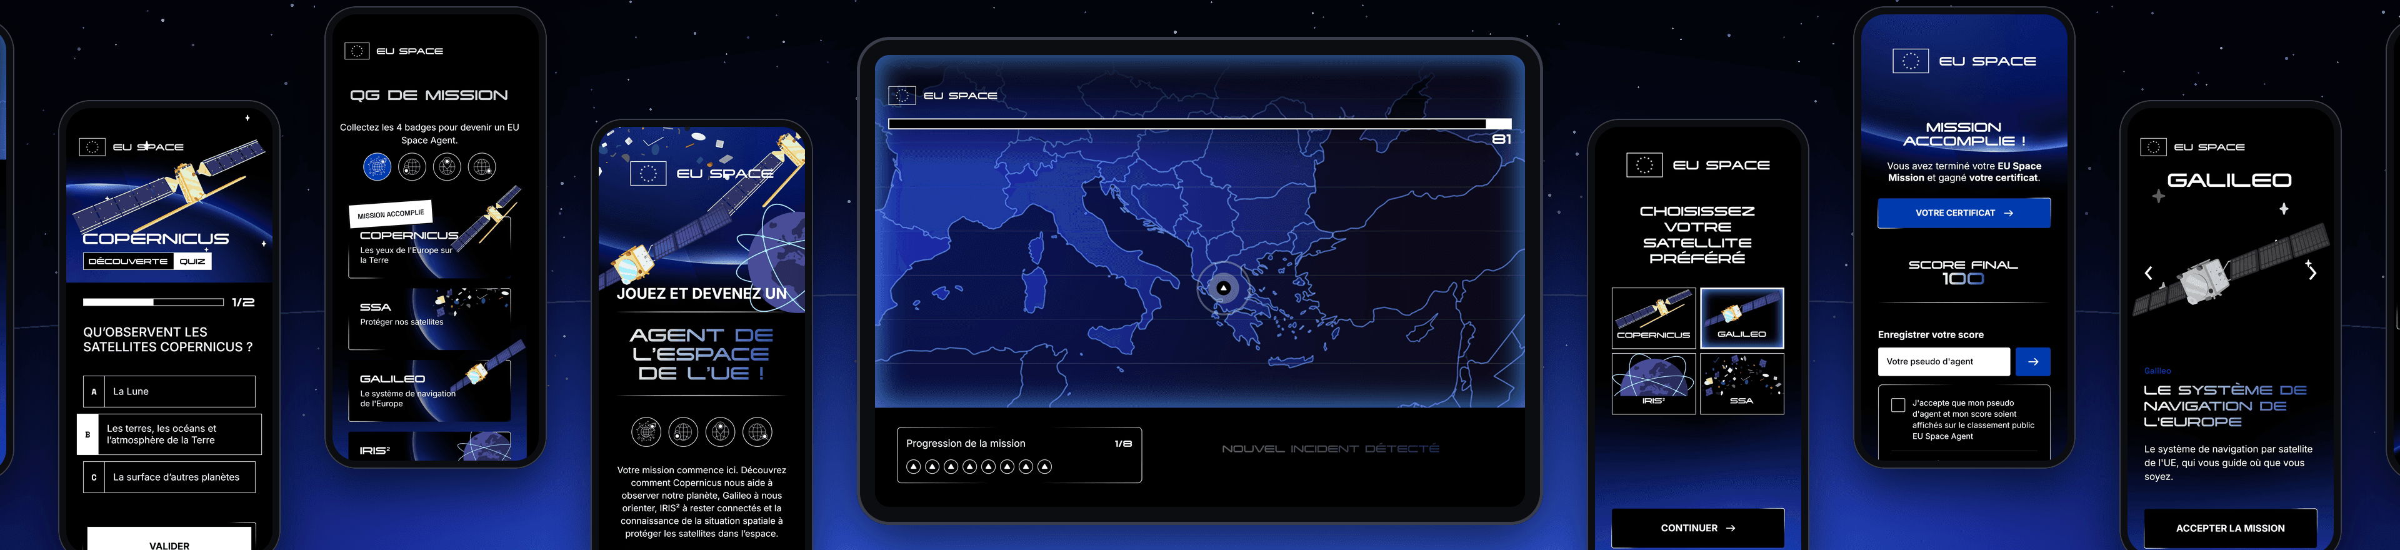Tap the third badge on the Agent de l'Espace screen
This screenshot has width=2400, height=550.
click(x=720, y=432)
